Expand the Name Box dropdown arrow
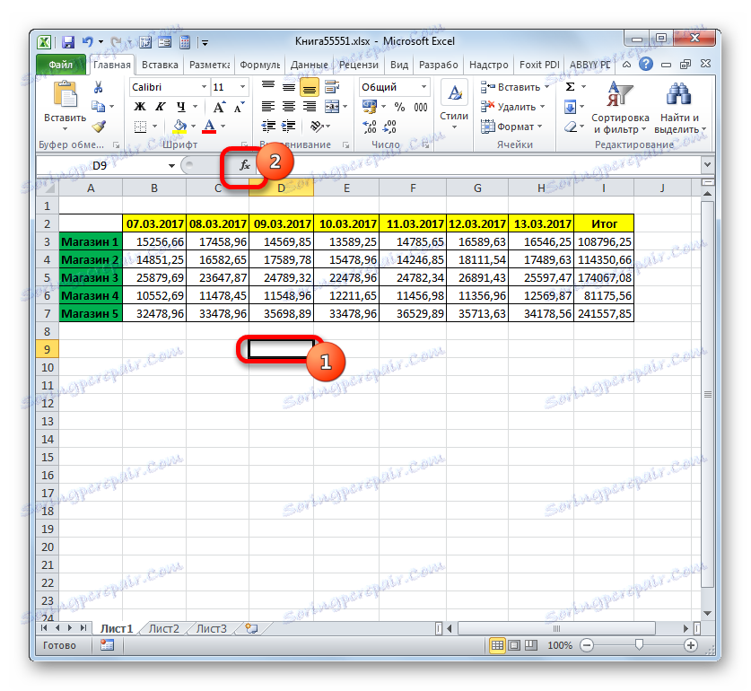 coord(171,166)
